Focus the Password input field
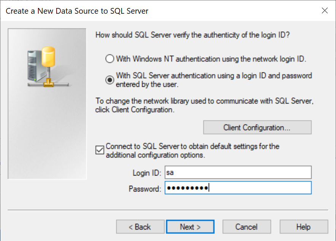Screen dimensions: 336x241 tap(238, 188)
